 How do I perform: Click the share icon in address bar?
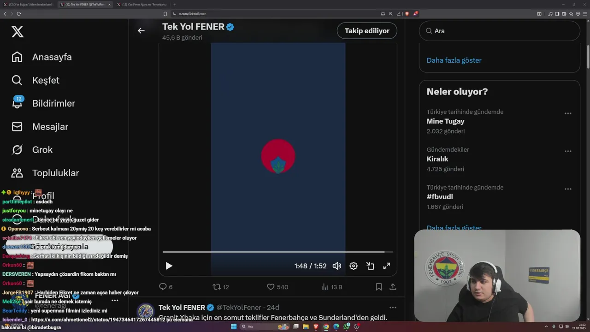click(x=398, y=14)
